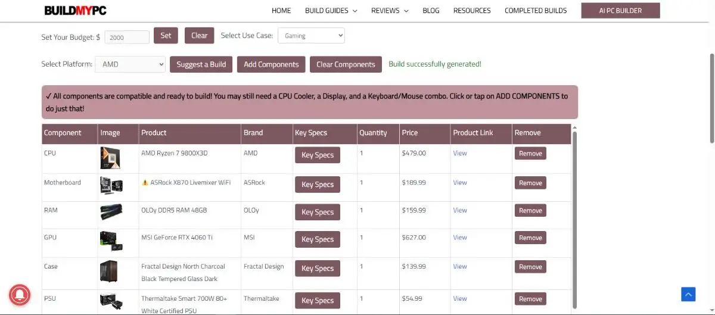Click the budget amount input field
The width and height of the screenshot is (715, 315).
127,37
